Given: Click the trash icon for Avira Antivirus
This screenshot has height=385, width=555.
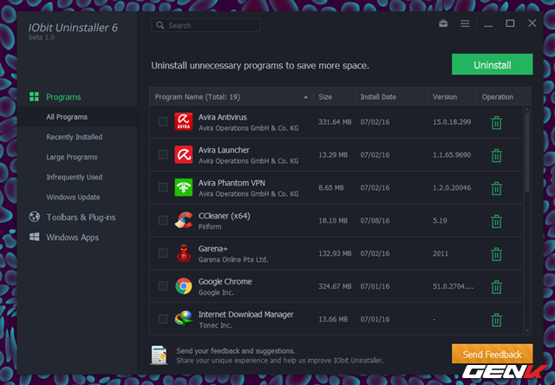Looking at the screenshot, I should point(496,122).
